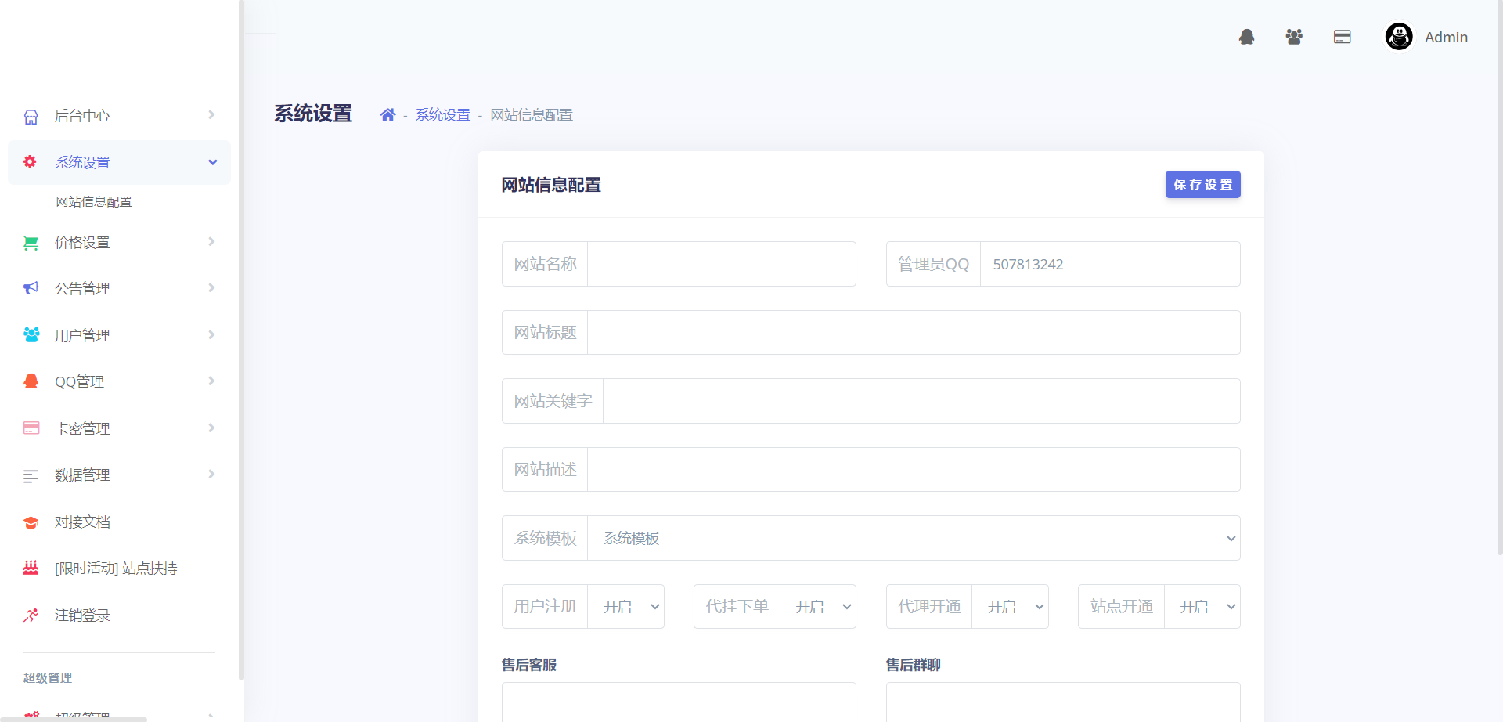Open the 代理开通 开启 dropdown

1010,607
